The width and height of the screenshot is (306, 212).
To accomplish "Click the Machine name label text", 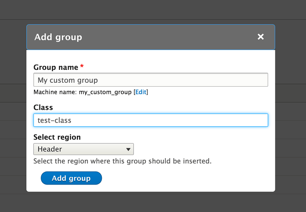I will [x=55, y=92].
